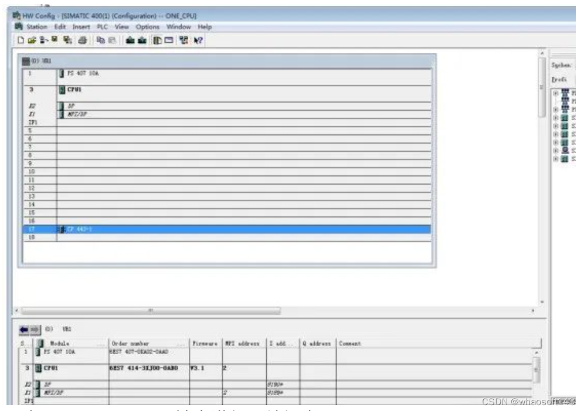Click the Upload from Module toolbar icon

(x=142, y=40)
